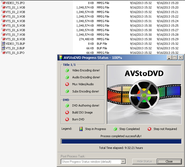Click green check beside DVD Authoring done

(x=67, y=105)
